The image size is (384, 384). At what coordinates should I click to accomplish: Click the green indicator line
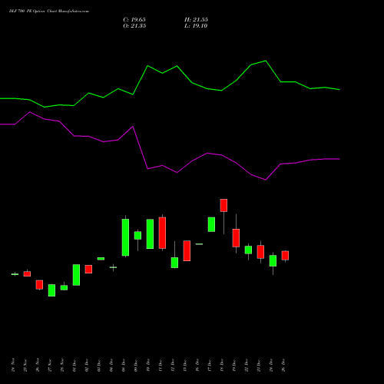[x=170, y=84]
